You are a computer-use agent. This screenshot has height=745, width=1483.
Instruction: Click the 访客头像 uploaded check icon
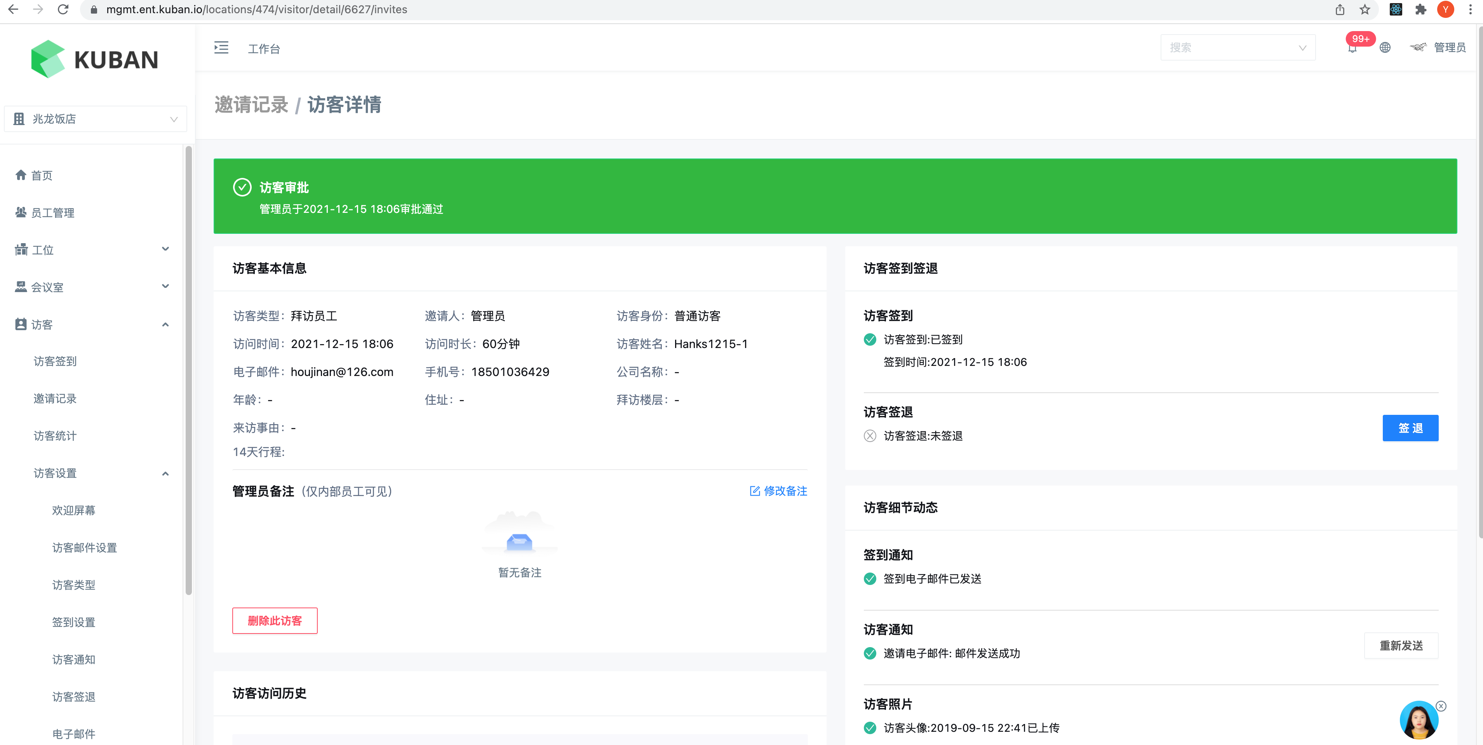[870, 728]
